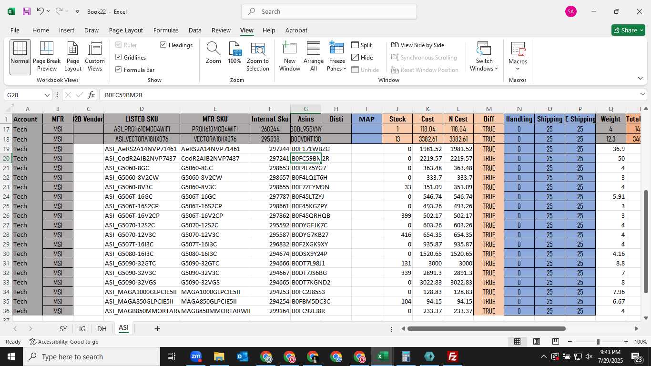Image resolution: width=651 pixels, height=366 pixels.
Task: Click the Insert Function fx icon
Action: [x=92, y=95]
